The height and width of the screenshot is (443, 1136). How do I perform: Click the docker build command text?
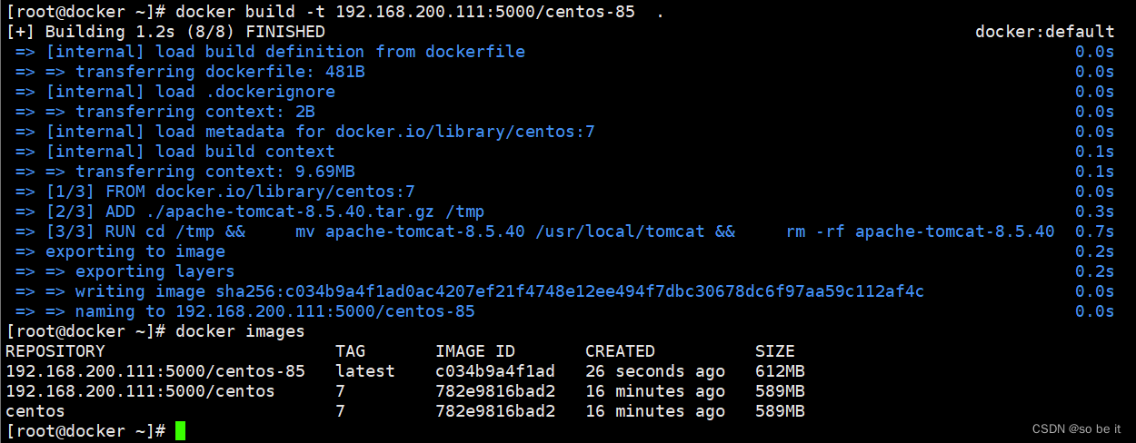[x=419, y=12]
